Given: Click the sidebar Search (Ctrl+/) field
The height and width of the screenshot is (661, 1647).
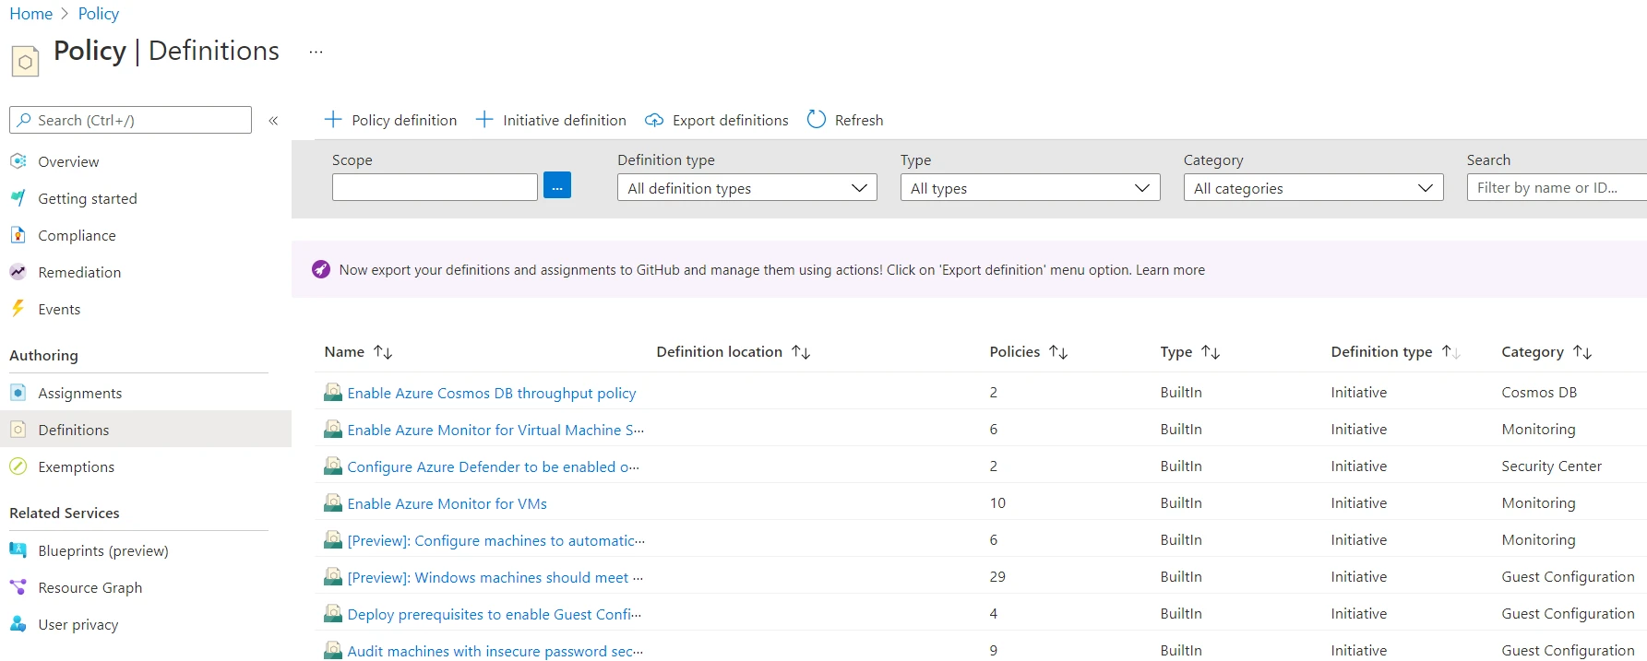Looking at the screenshot, I should tap(130, 120).
